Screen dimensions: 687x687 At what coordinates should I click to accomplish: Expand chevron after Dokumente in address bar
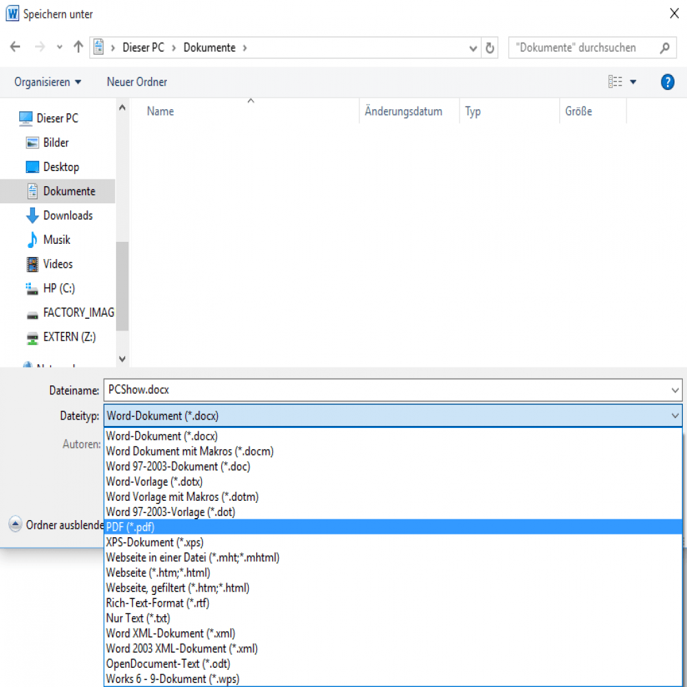tap(245, 48)
